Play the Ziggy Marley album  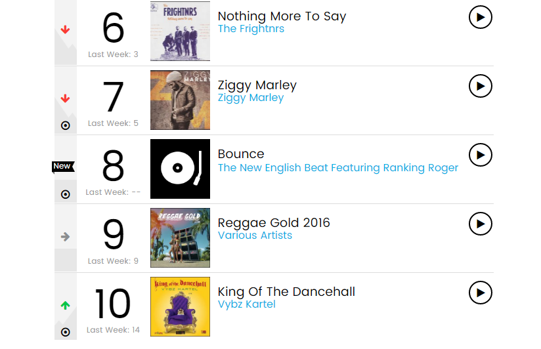[481, 86]
